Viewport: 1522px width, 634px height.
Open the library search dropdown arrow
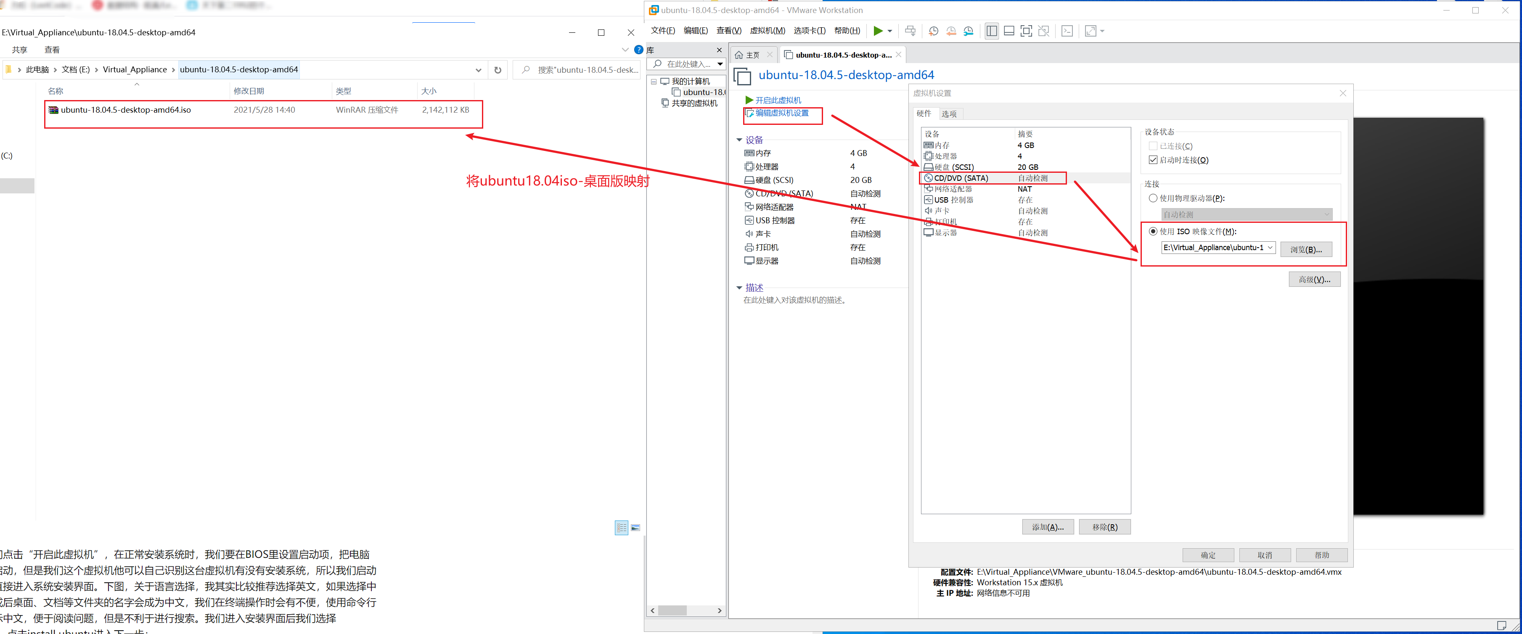click(720, 64)
